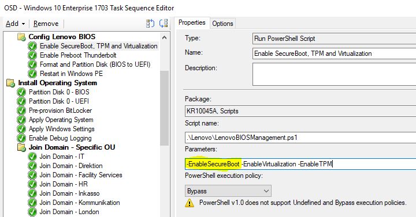Click check icon beside Join Domain - London

pos(32,212)
